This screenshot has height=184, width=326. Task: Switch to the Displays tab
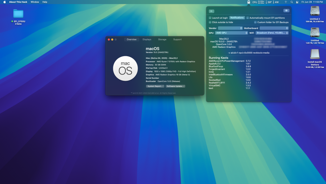click(x=147, y=40)
